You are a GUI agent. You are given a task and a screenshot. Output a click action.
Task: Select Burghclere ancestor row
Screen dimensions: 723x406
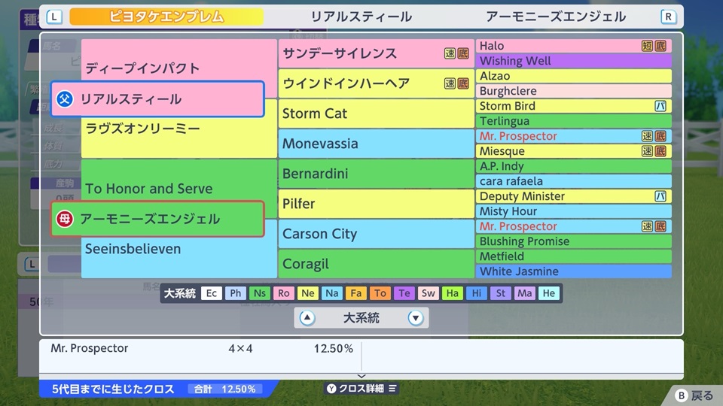[x=574, y=91]
